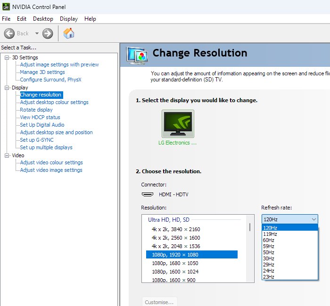Open Adjust desktop size and position
Screen dimensions: 330x306
click(x=56, y=132)
